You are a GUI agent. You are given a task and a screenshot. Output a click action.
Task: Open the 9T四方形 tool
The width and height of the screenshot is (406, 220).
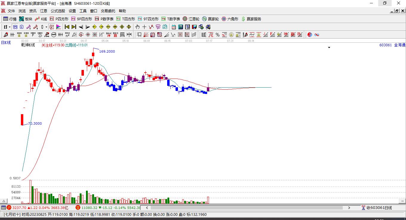click(148, 19)
